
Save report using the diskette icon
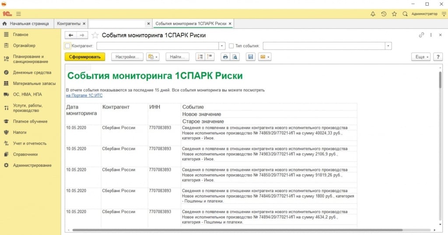click(x=251, y=57)
